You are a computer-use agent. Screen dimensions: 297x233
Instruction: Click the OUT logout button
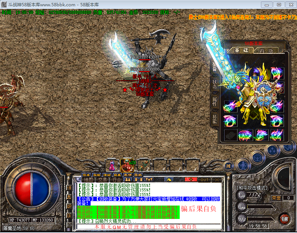pos(205,180)
